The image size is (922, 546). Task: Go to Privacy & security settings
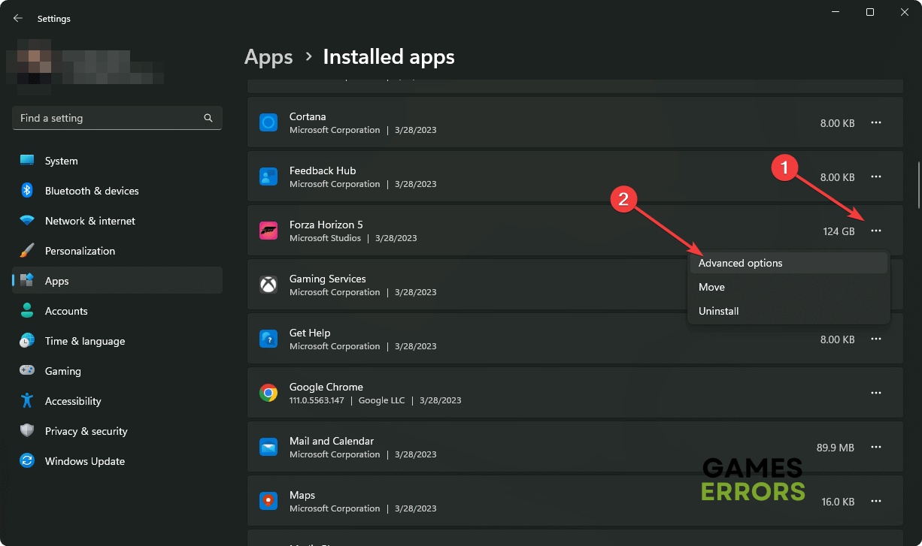click(86, 431)
